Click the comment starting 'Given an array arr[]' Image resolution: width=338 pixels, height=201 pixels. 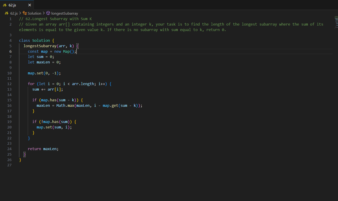(171, 27)
